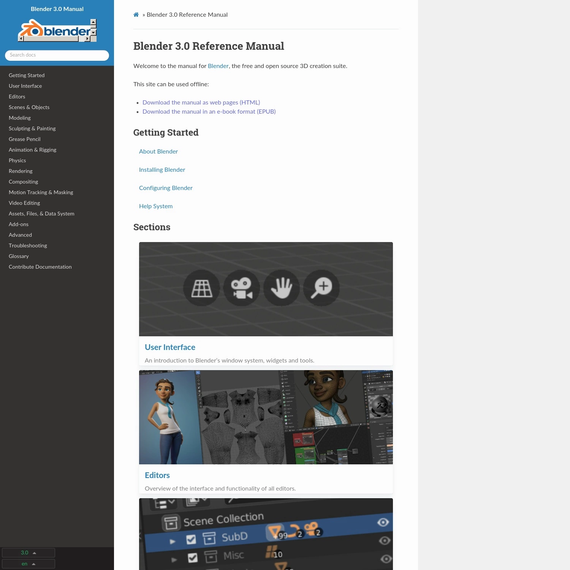The height and width of the screenshot is (570, 570).
Task: Open the Installing Blender link
Action: [x=162, y=170]
